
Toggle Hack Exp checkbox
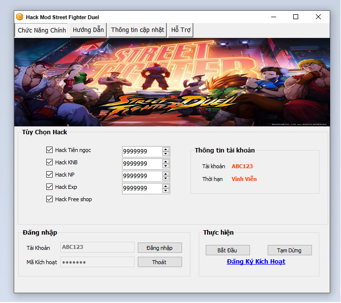click(x=49, y=187)
